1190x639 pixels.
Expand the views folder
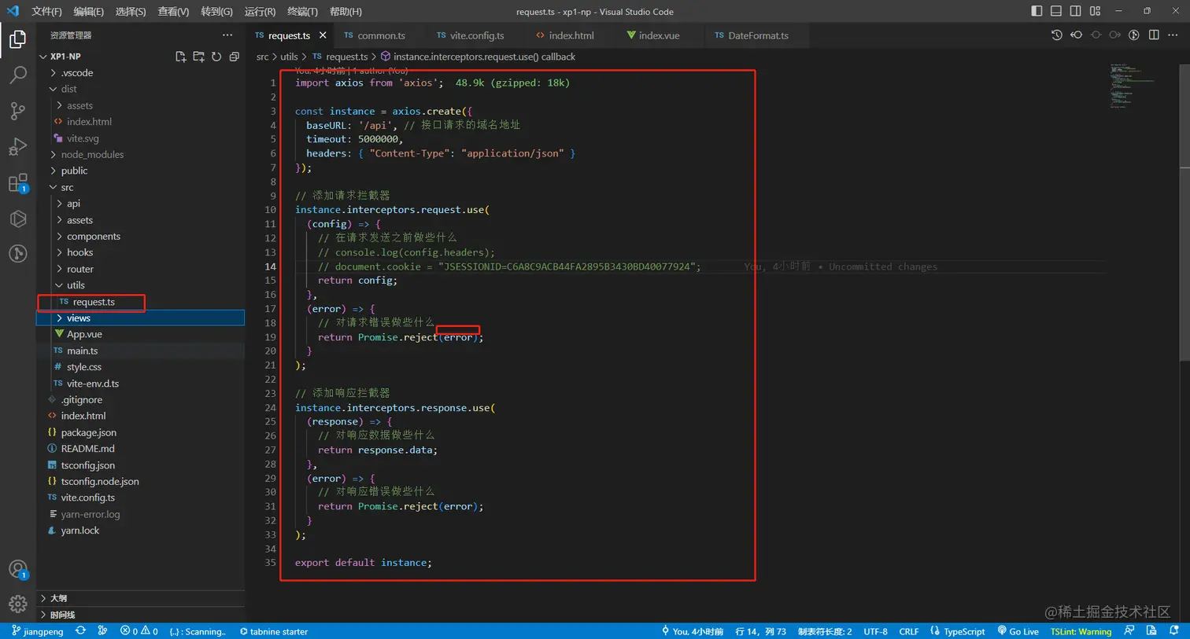tap(142, 318)
